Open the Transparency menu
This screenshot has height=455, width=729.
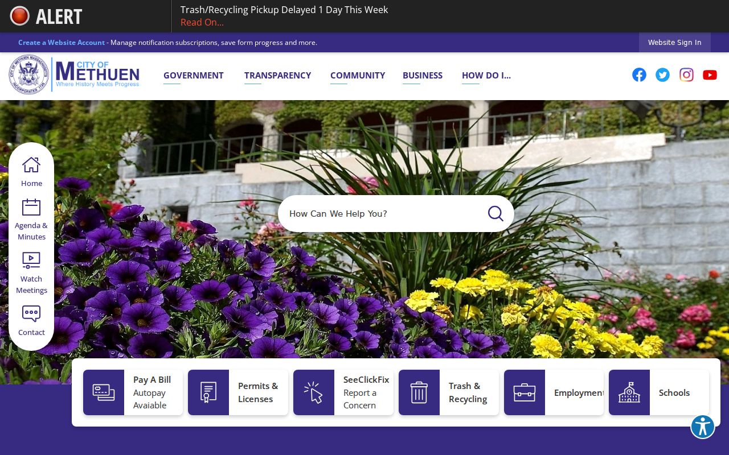coord(277,75)
